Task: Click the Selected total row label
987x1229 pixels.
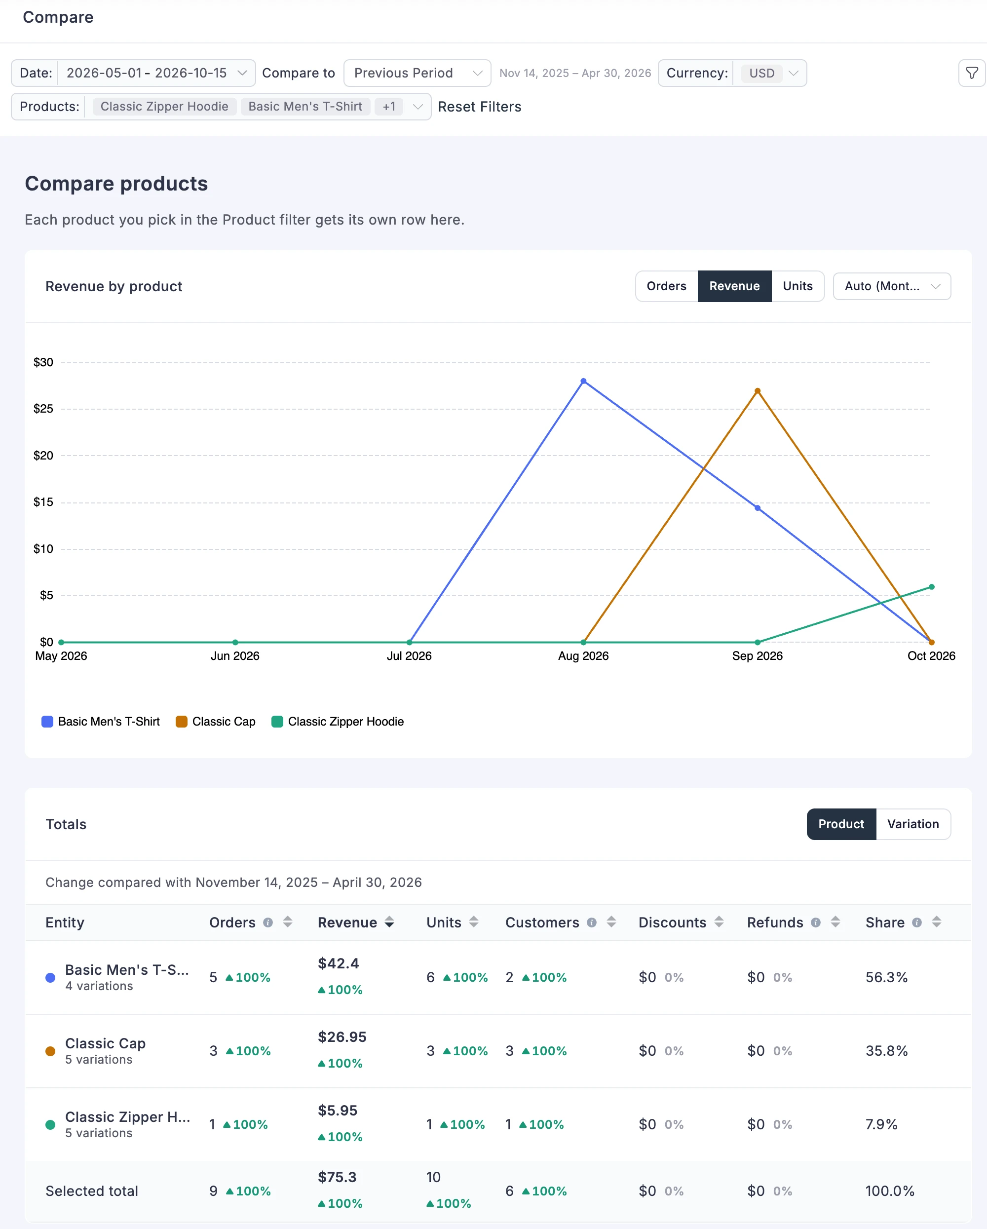Action: click(92, 1191)
